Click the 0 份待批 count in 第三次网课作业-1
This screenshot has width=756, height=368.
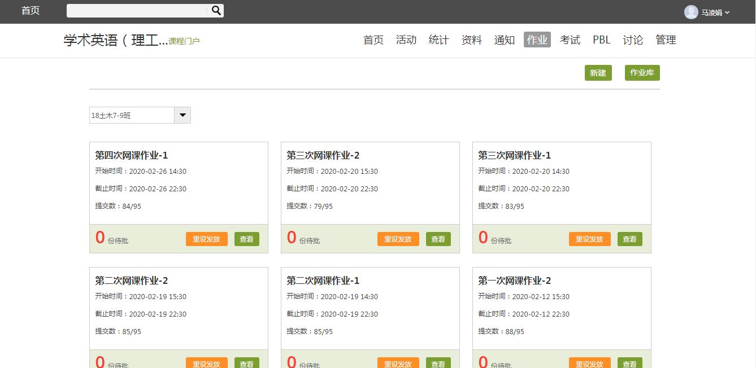click(x=495, y=238)
